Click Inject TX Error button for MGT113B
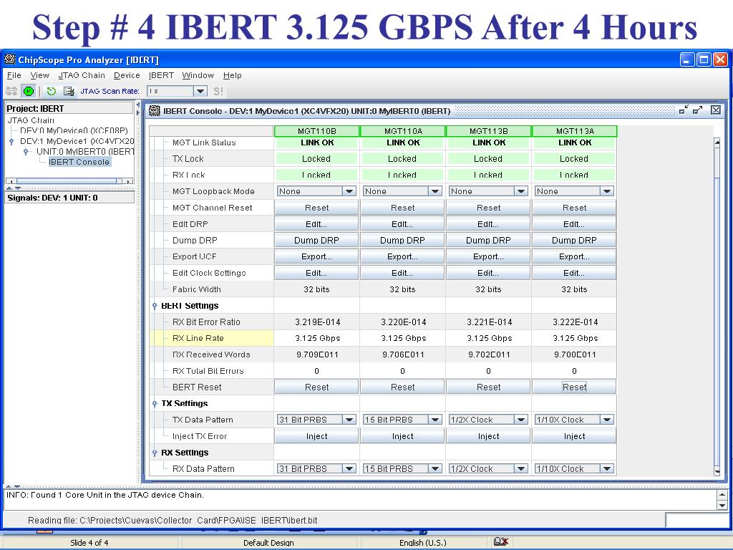Image resolution: width=733 pixels, height=550 pixels. coord(488,436)
